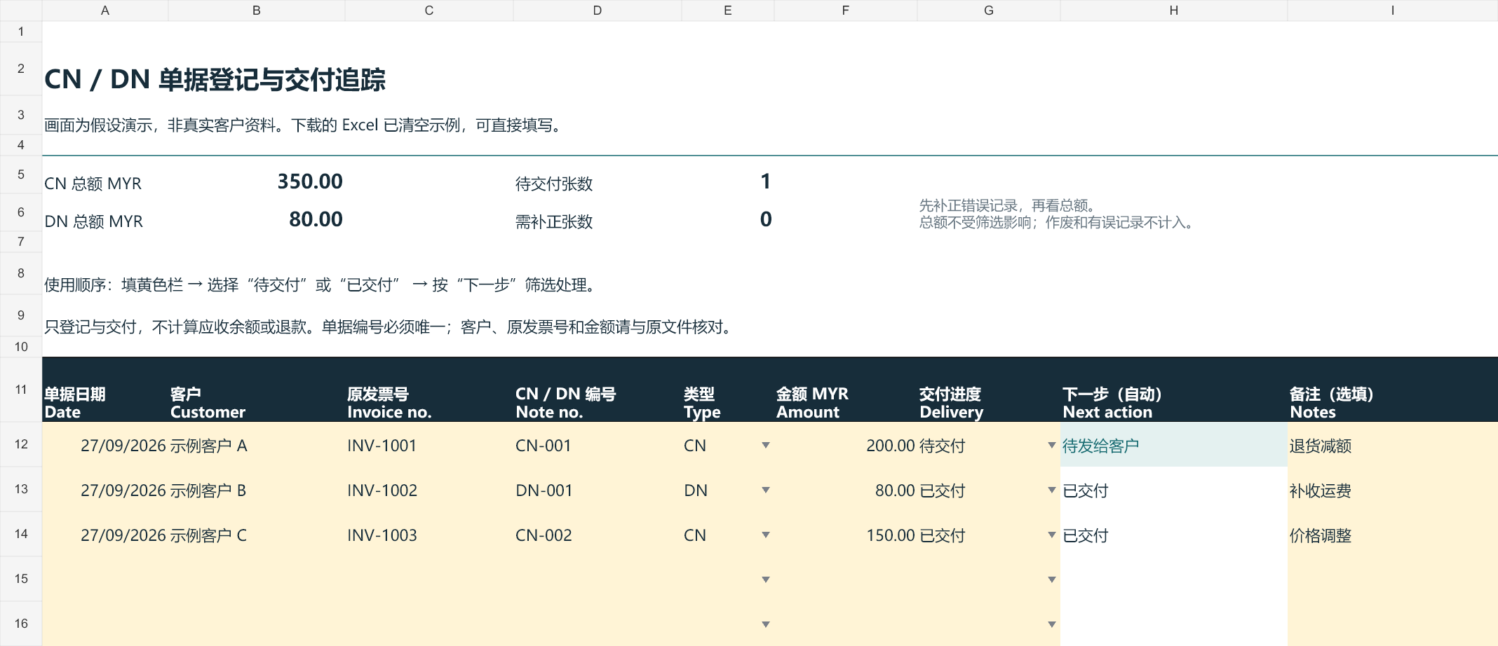
Task: Open Delivery dropdown arrow for row 12 待交付
Action: click(x=1052, y=445)
